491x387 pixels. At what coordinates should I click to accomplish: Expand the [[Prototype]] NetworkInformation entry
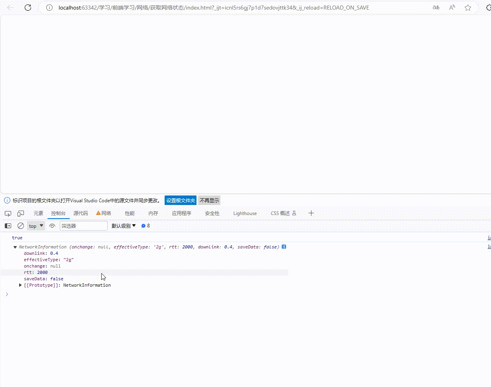point(21,285)
